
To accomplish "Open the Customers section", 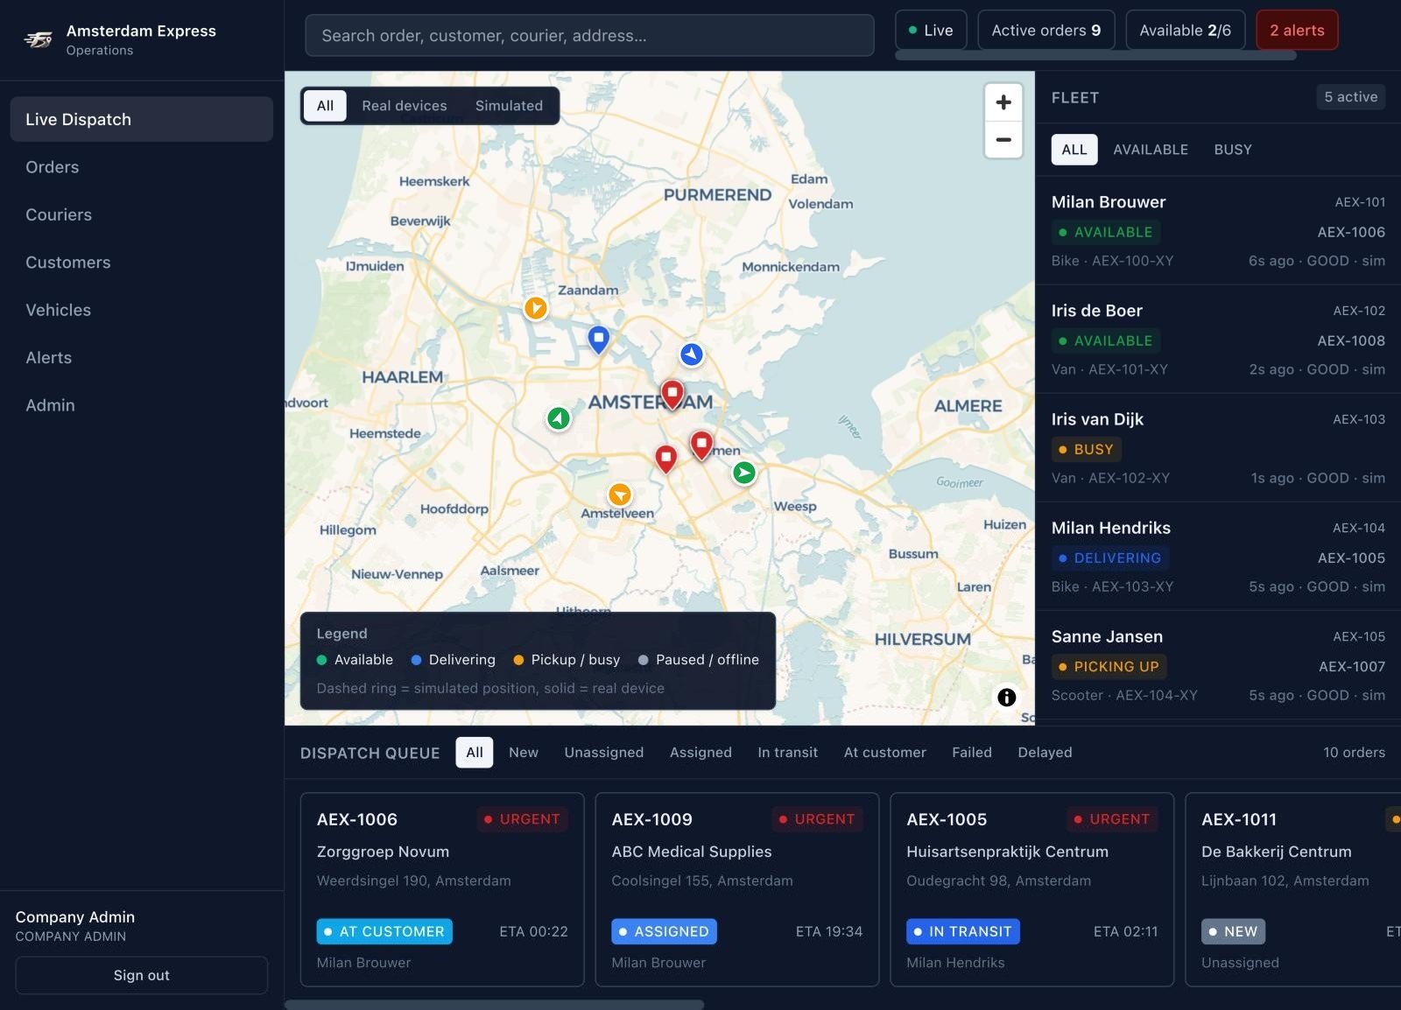I will point(142,263).
